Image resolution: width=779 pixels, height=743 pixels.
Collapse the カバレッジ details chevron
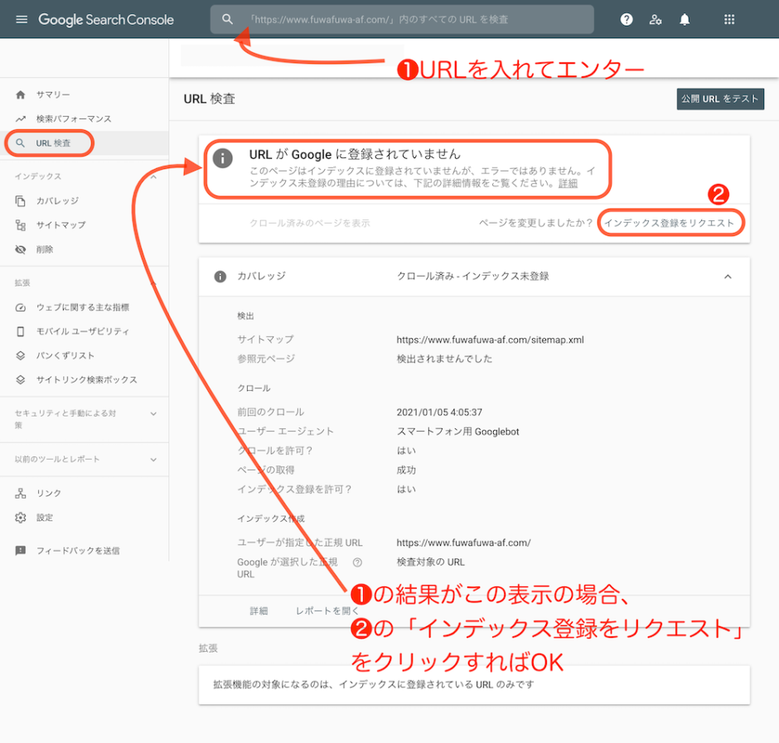pos(728,277)
